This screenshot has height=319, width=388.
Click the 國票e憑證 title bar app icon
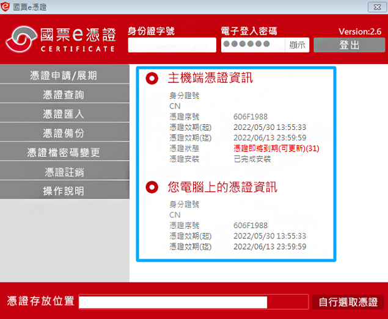(x=6, y=6)
